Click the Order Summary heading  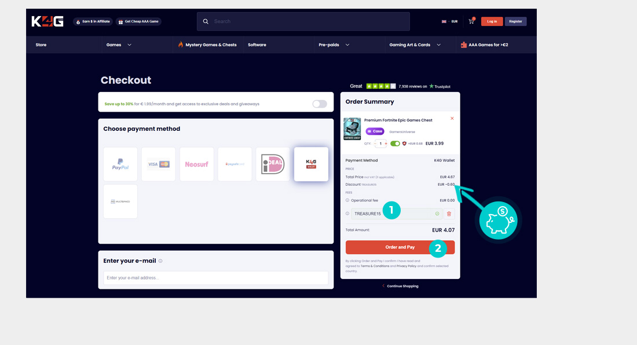[x=369, y=102]
